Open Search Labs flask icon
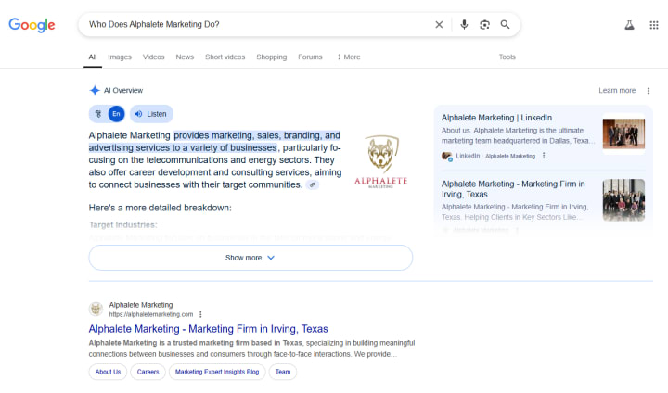Screen dimensions: 668x393 point(629,25)
